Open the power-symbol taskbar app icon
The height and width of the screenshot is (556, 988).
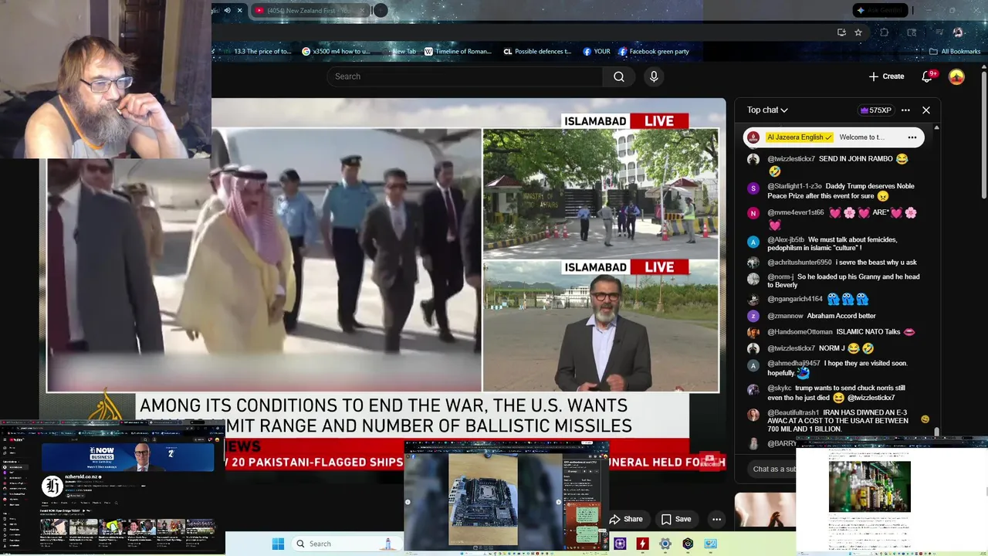click(x=688, y=544)
